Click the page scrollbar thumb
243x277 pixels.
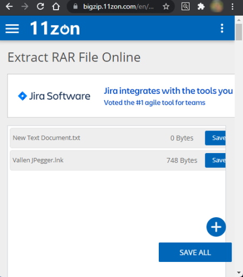[x=239, y=32]
